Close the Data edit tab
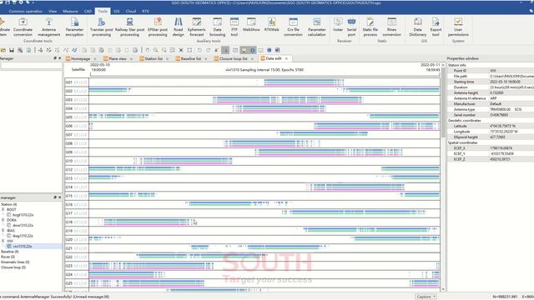The image size is (534, 300). tap(286, 58)
